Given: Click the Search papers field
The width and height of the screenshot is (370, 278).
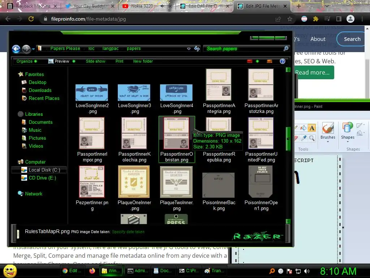Looking at the screenshot, I should pos(243,49).
